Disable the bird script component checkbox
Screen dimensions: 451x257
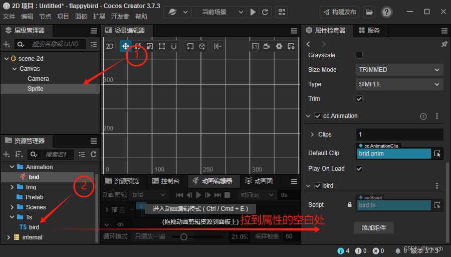point(318,186)
